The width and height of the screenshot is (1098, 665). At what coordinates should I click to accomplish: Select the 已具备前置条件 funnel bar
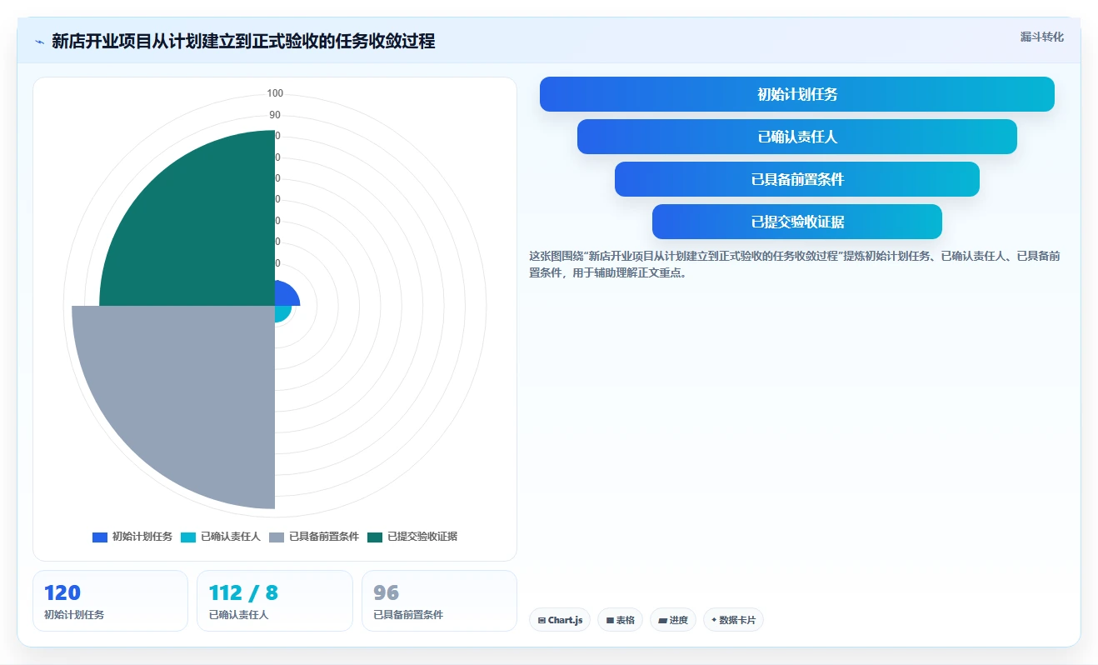point(797,179)
